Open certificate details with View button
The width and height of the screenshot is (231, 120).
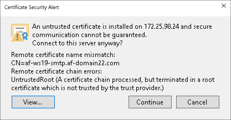pyautogui.click(x=33, y=102)
